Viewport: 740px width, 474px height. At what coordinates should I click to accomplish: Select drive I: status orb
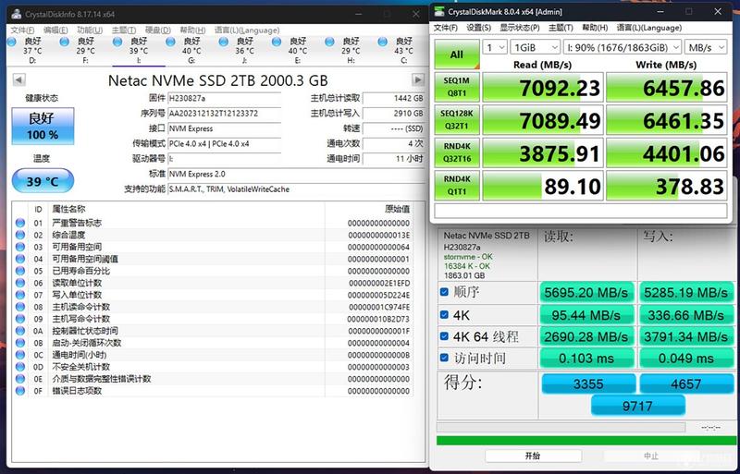point(117,42)
